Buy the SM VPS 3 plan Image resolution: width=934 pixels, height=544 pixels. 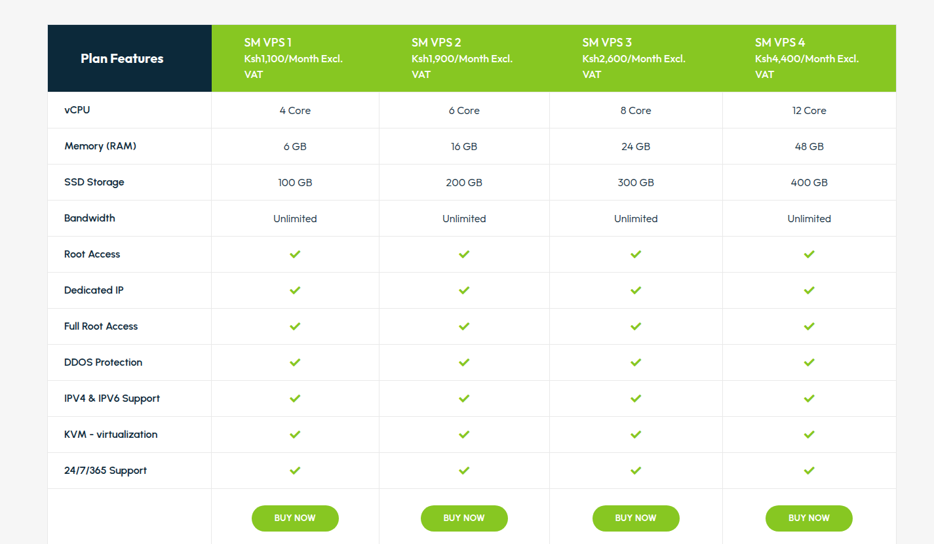636,518
